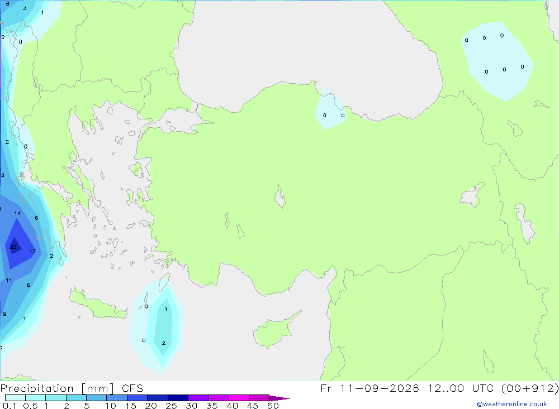Click the 0.1–0.5 mm legend swatch
Screen dimensions: 559x409
click(x=15, y=398)
